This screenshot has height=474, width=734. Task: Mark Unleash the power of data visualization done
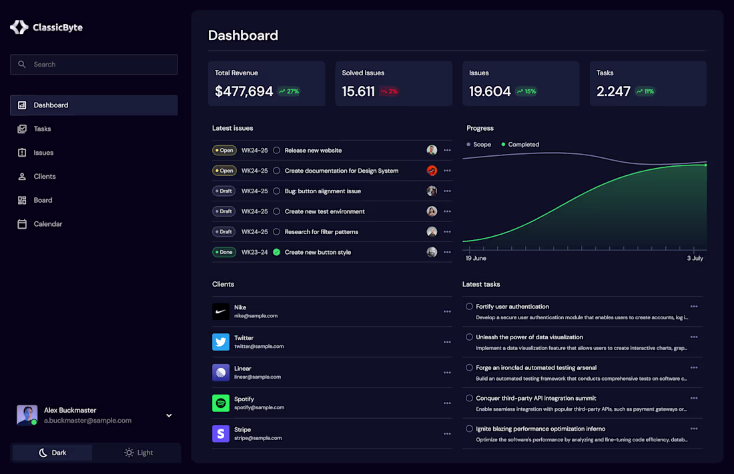(x=469, y=337)
